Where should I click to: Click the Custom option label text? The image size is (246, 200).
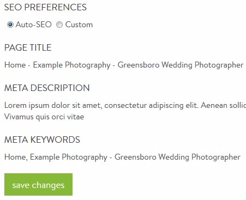(x=79, y=25)
